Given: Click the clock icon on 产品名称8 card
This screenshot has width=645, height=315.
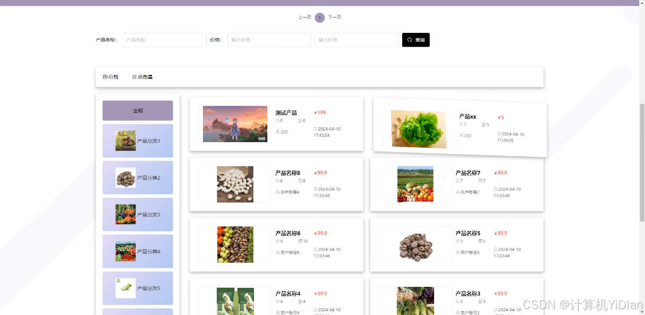Looking at the screenshot, I should click(x=316, y=189).
